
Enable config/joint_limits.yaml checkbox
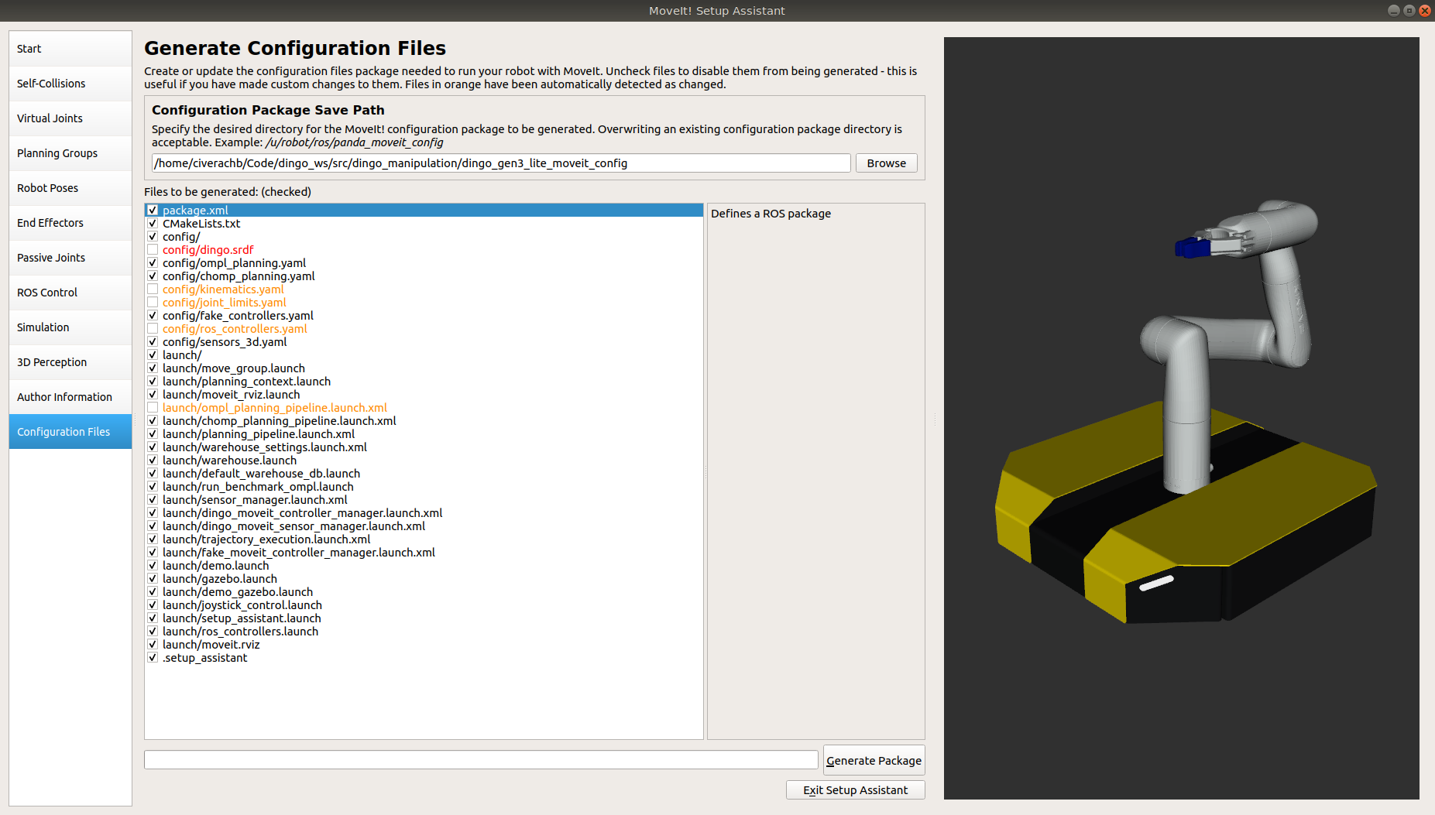coord(153,303)
